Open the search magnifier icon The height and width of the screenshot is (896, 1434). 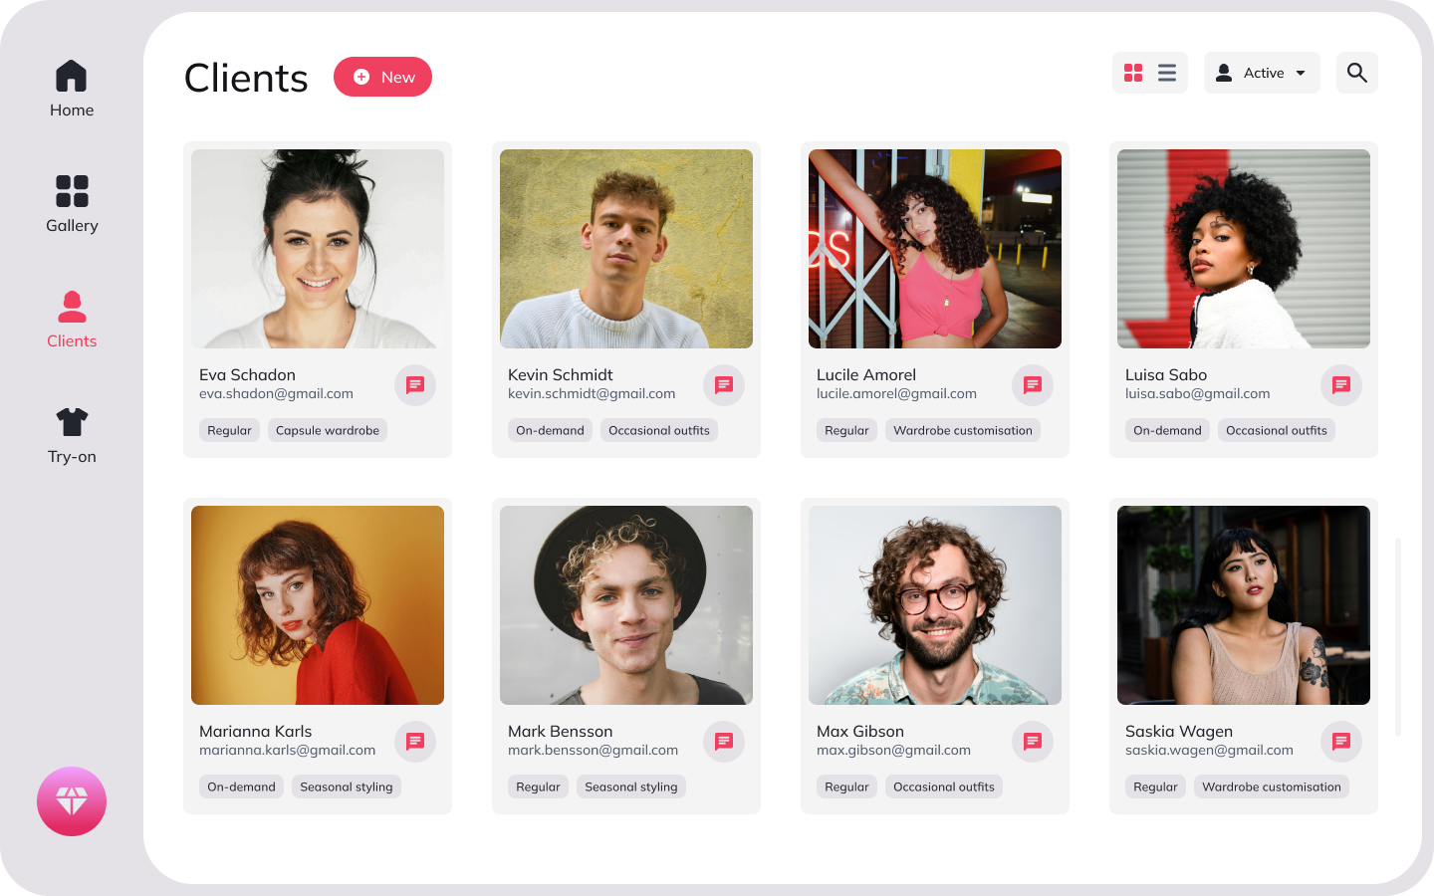coord(1356,73)
